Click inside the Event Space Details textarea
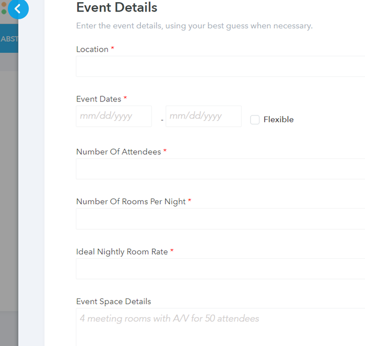 pyautogui.click(x=220, y=326)
